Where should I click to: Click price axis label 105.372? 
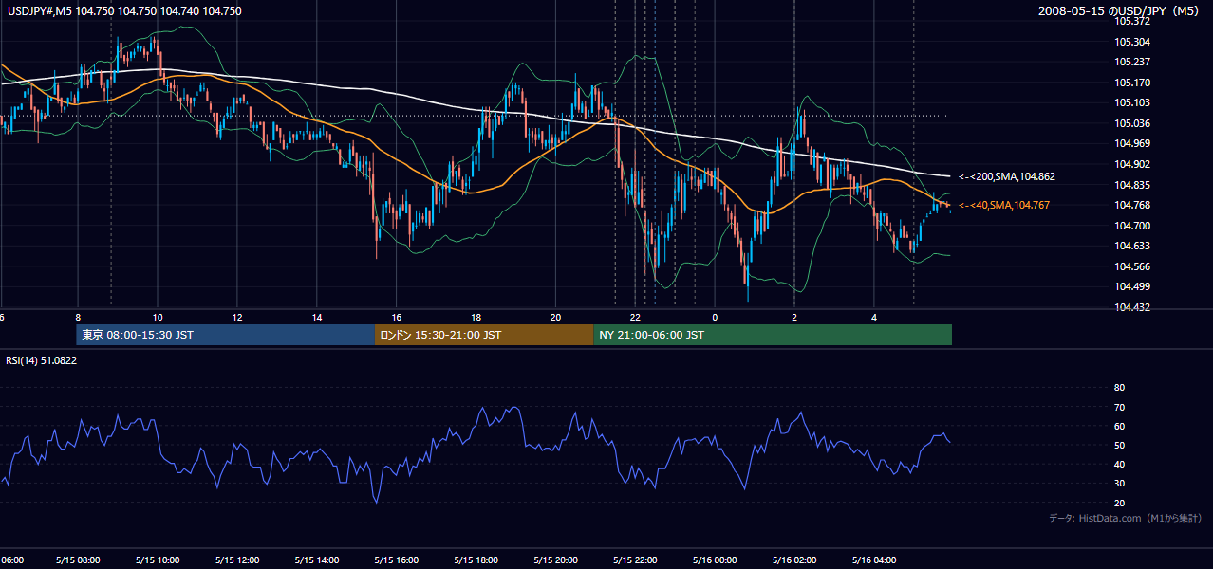(1133, 22)
